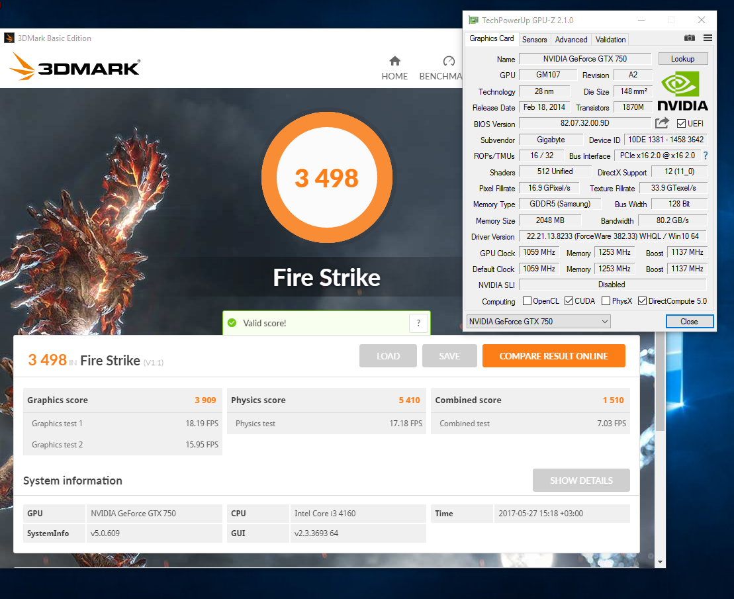Click the SAVE button
Screen dimensions: 734x599
coord(449,356)
